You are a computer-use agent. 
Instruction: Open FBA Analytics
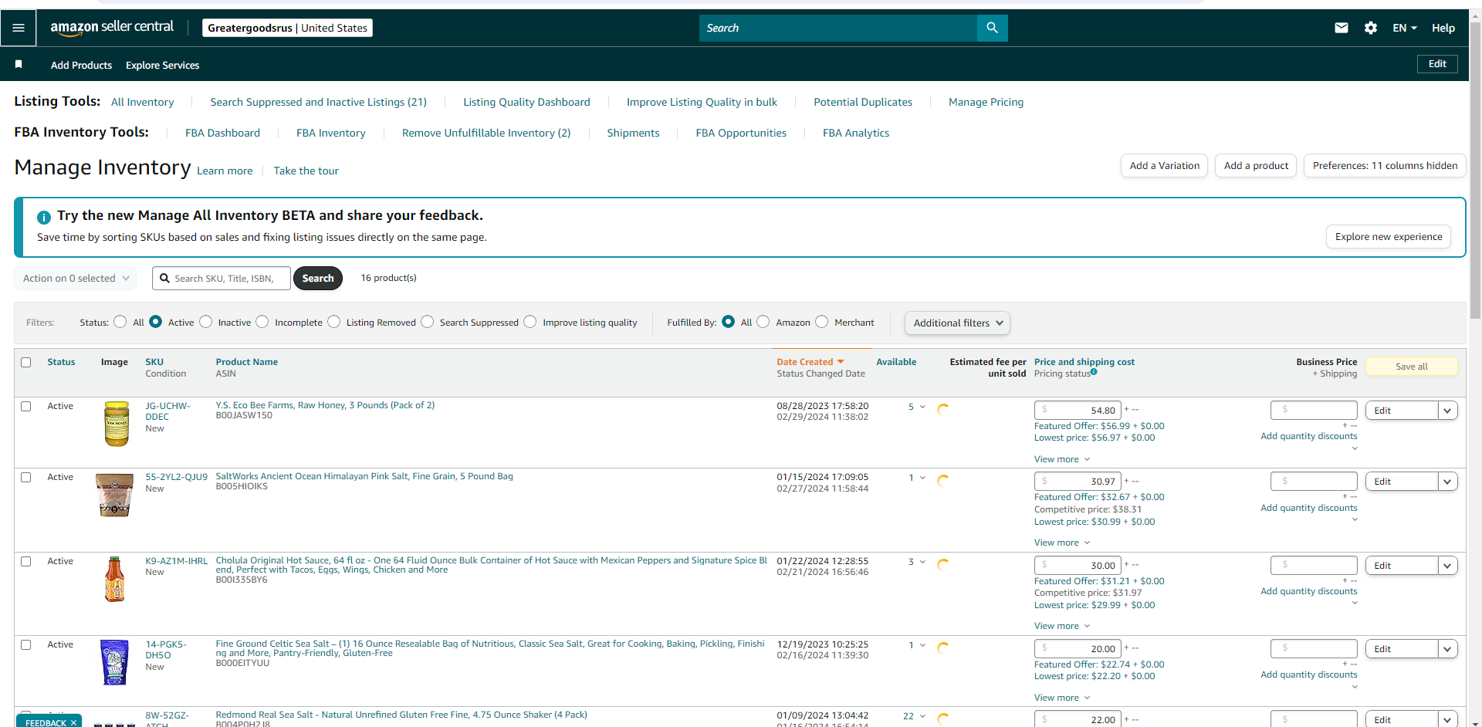[x=856, y=133]
